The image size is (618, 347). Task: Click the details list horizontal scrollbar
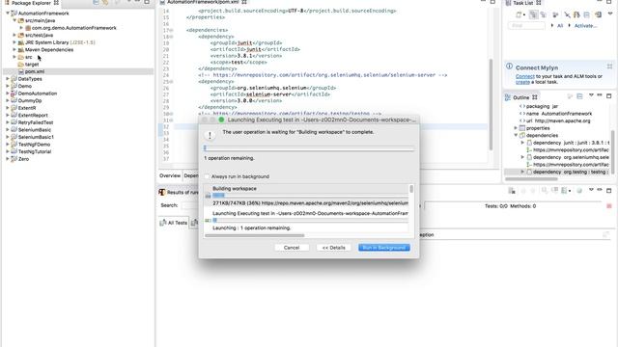(255, 235)
